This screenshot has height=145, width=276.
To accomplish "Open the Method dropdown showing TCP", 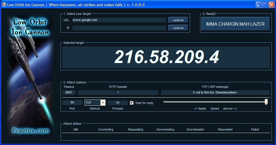I will pyautogui.click(x=103, y=103).
